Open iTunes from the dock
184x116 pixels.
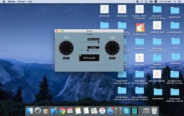102,111
